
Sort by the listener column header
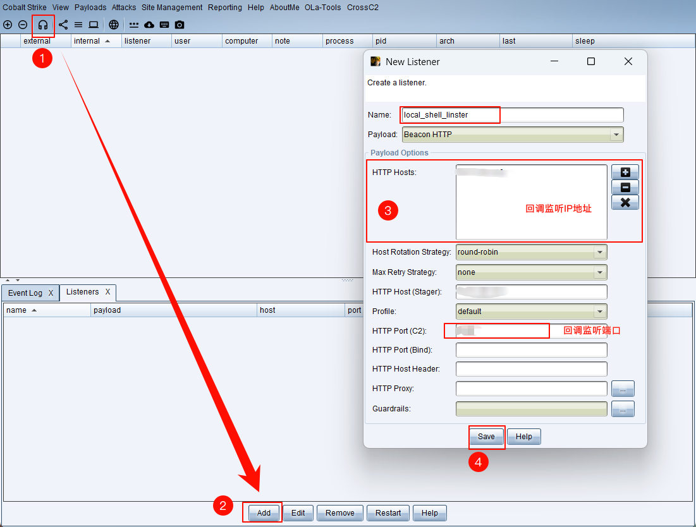(146, 41)
